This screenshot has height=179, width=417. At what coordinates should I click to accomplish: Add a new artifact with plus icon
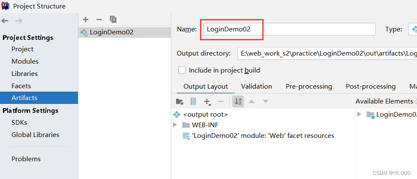coord(86,19)
